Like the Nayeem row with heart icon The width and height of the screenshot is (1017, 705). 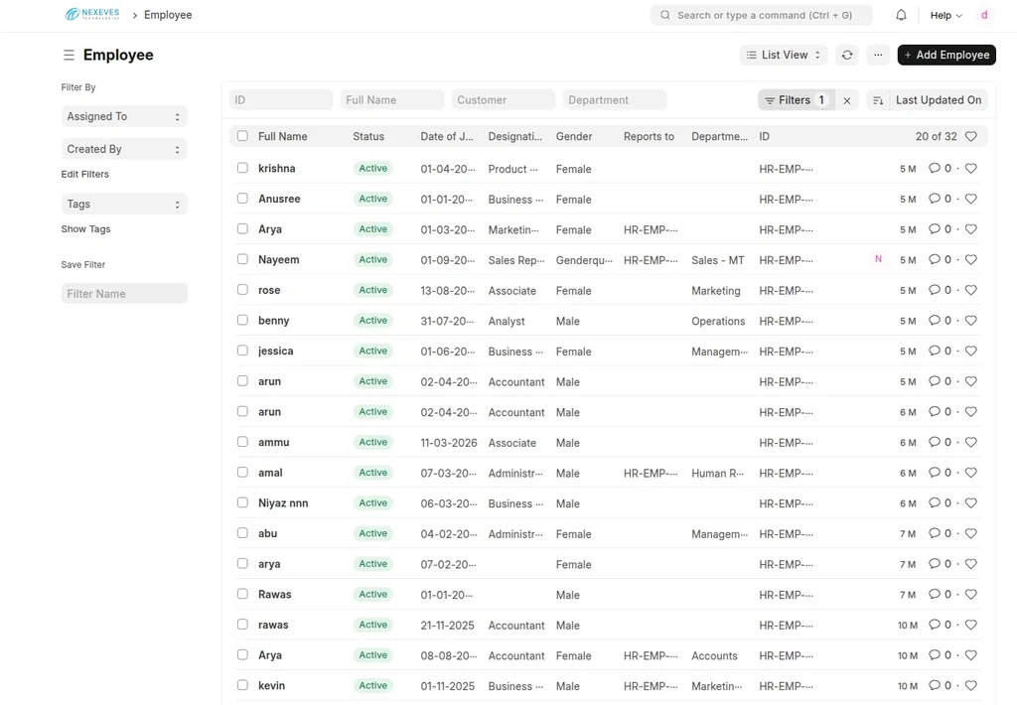point(971,259)
